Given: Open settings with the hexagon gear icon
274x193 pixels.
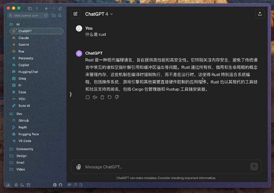Looking at the screenshot, I should point(16,185).
